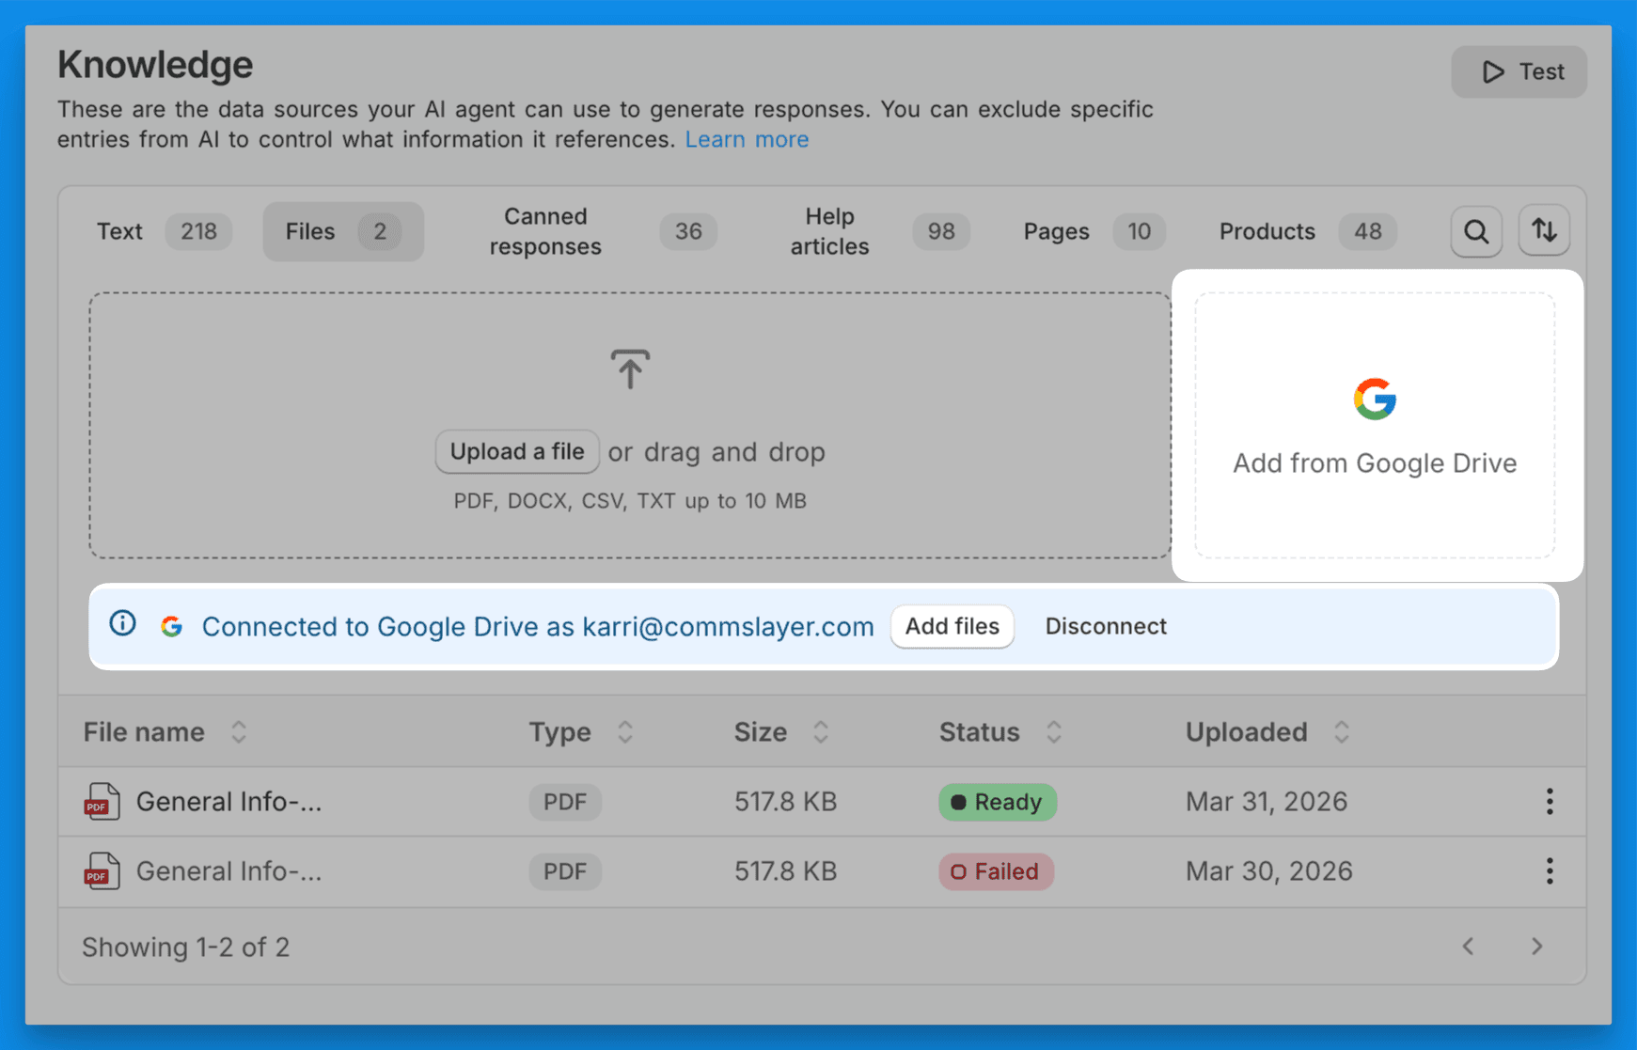
Task: Disconnect Google Drive account
Action: [x=1106, y=627]
